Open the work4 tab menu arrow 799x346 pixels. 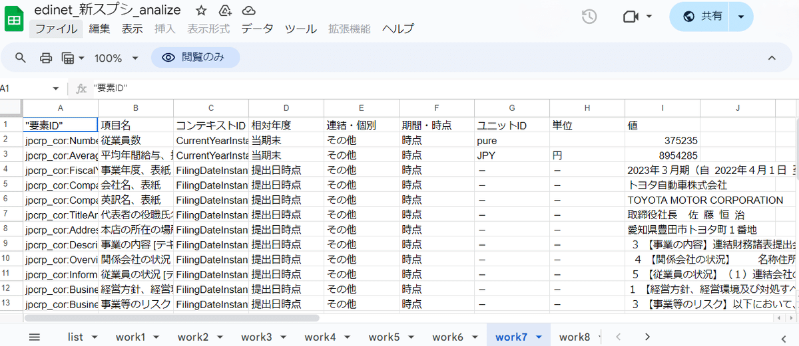tap(348, 337)
